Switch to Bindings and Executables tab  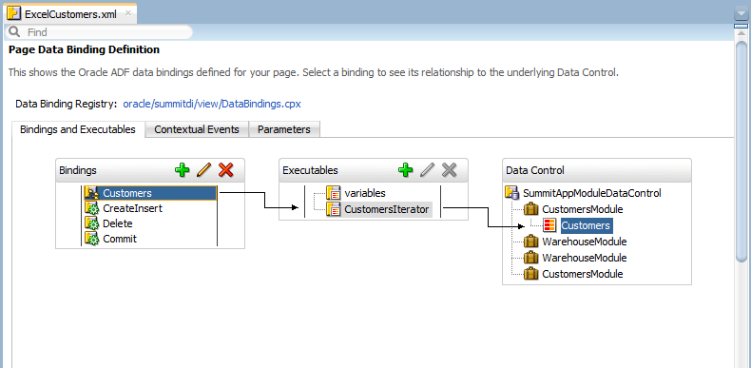(x=78, y=129)
